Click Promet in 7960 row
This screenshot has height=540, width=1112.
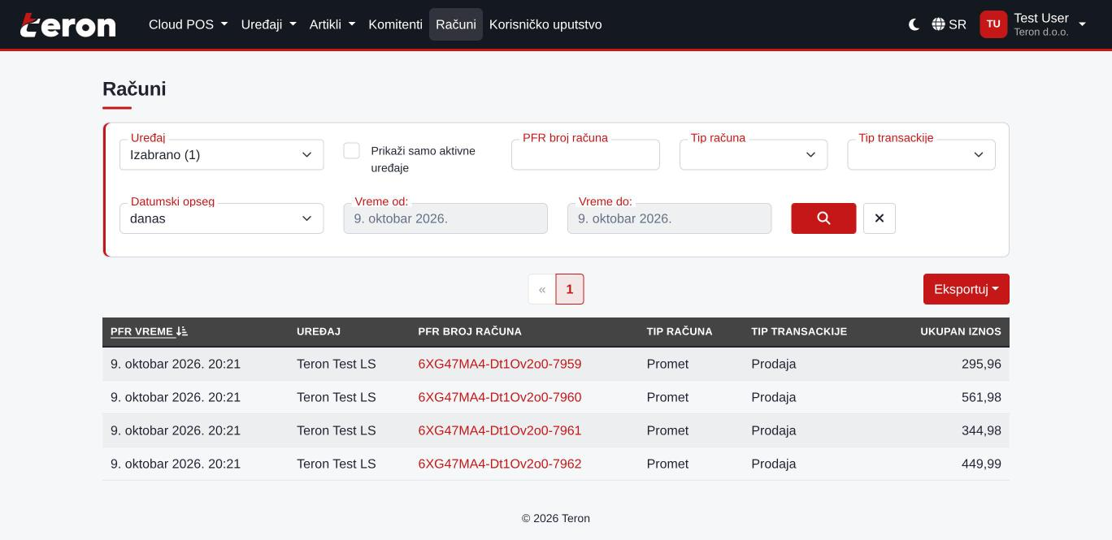point(667,397)
